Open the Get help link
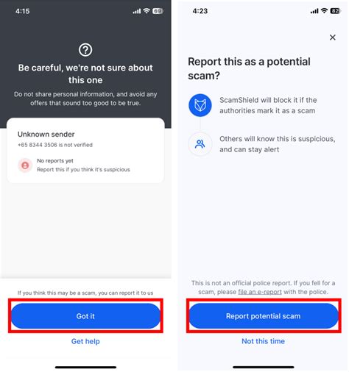Screen dimensions: 349x372 85,341
